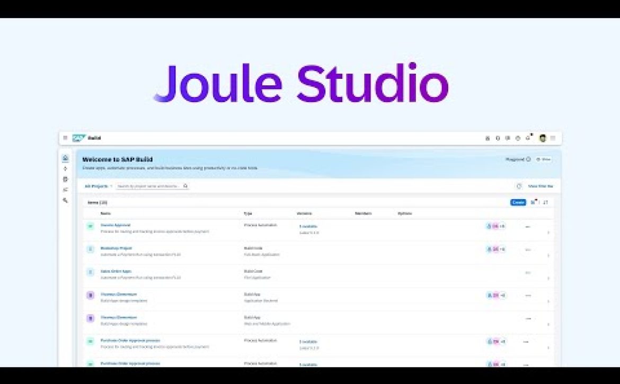Click the second icon in the left sidebar
The height and width of the screenshot is (384, 620).
tap(65, 168)
